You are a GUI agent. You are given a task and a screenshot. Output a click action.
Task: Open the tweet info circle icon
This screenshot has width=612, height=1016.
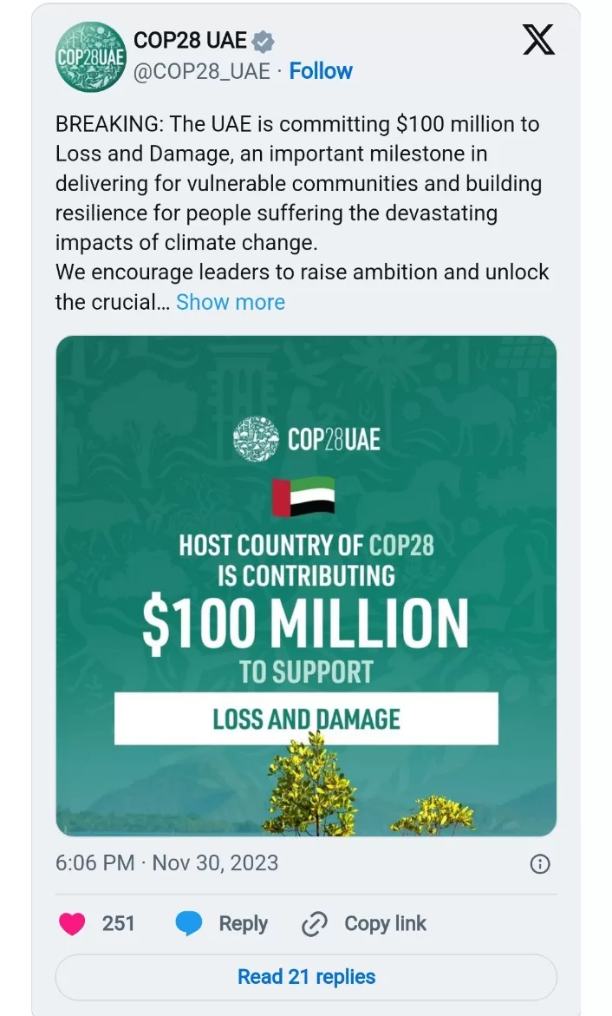(539, 863)
